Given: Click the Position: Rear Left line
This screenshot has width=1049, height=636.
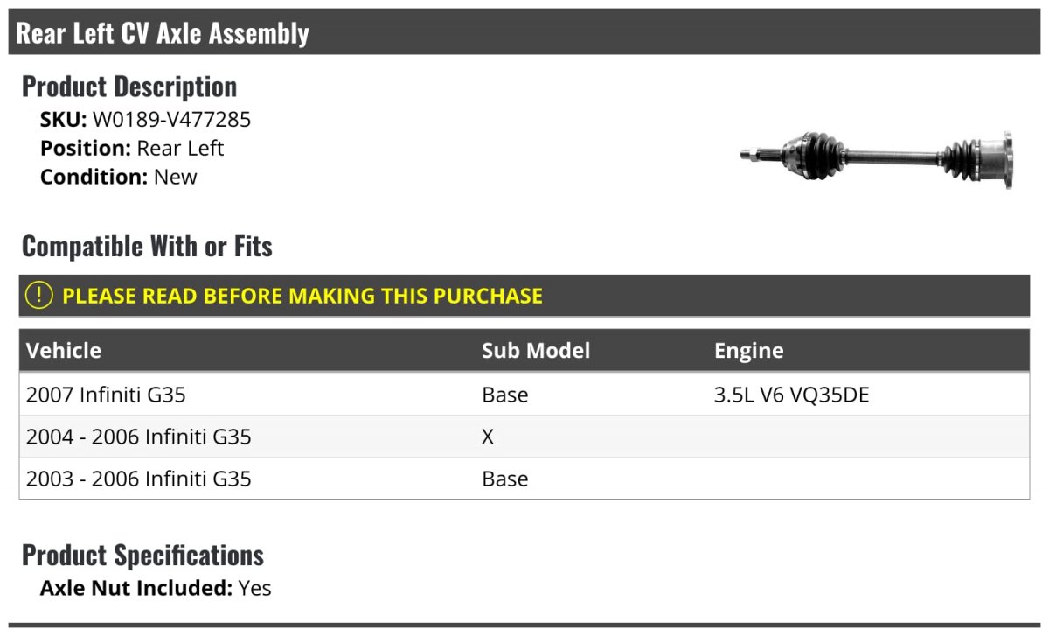Looking at the screenshot, I should pyautogui.click(x=132, y=148).
